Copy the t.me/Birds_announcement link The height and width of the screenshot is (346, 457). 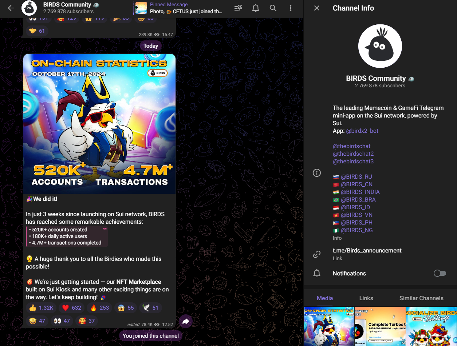[367, 251]
